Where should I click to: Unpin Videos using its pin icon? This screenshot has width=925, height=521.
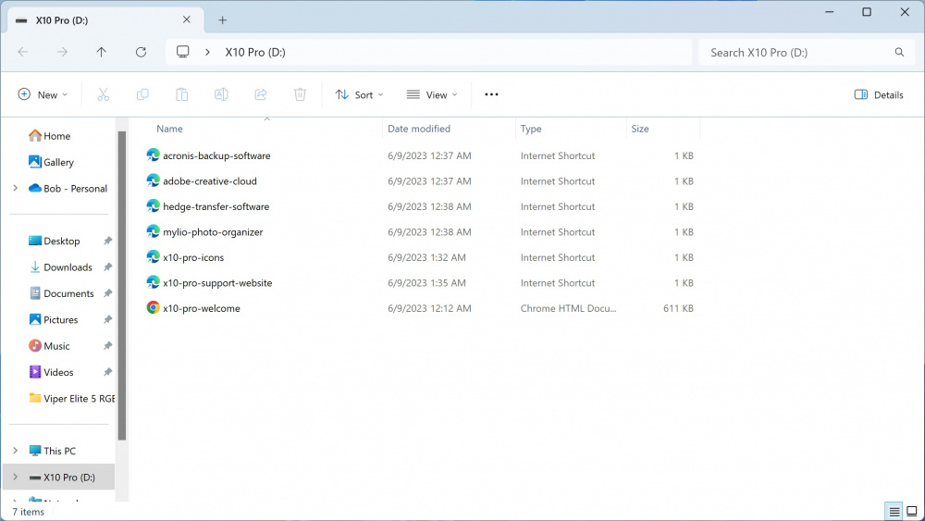pos(107,372)
